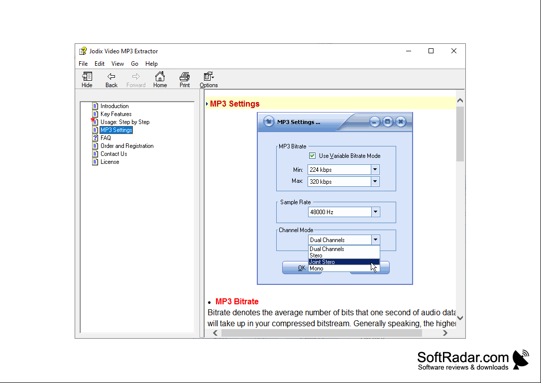Click the round minimize button of MP3 Settings dialog
Image resolution: width=541 pixels, height=383 pixels.
(x=374, y=122)
